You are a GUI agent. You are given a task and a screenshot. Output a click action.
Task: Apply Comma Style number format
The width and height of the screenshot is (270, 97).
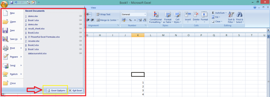135,20
